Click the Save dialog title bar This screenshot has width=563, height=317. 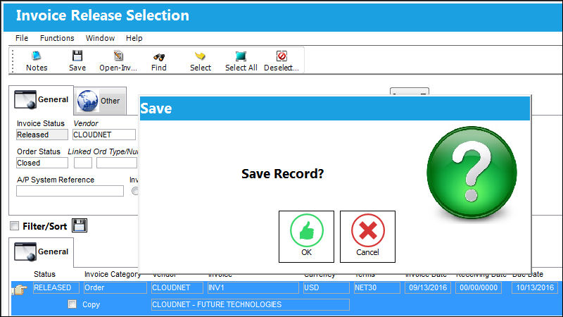tap(335, 108)
